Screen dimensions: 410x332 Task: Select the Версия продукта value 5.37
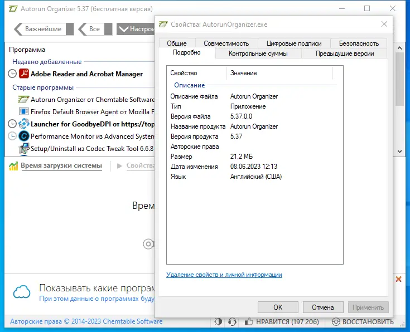[x=236, y=136]
